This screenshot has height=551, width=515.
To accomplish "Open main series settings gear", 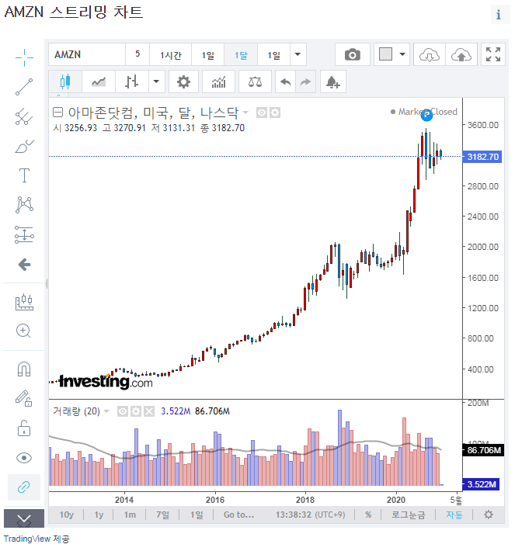I will (275, 113).
